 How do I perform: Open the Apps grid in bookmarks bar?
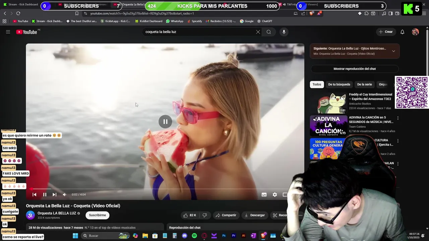pyautogui.click(x=4, y=21)
